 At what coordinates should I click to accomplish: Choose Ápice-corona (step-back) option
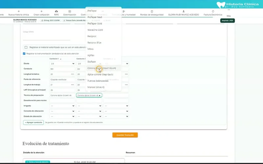click(x=104, y=74)
